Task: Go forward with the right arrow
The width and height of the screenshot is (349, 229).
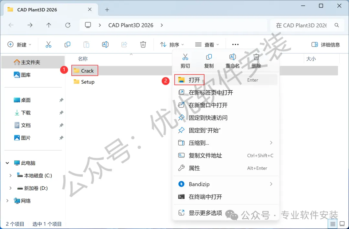Action: pos(30,25)
